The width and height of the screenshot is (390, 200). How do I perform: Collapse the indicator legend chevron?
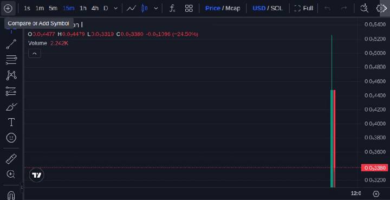coord(35,54)
